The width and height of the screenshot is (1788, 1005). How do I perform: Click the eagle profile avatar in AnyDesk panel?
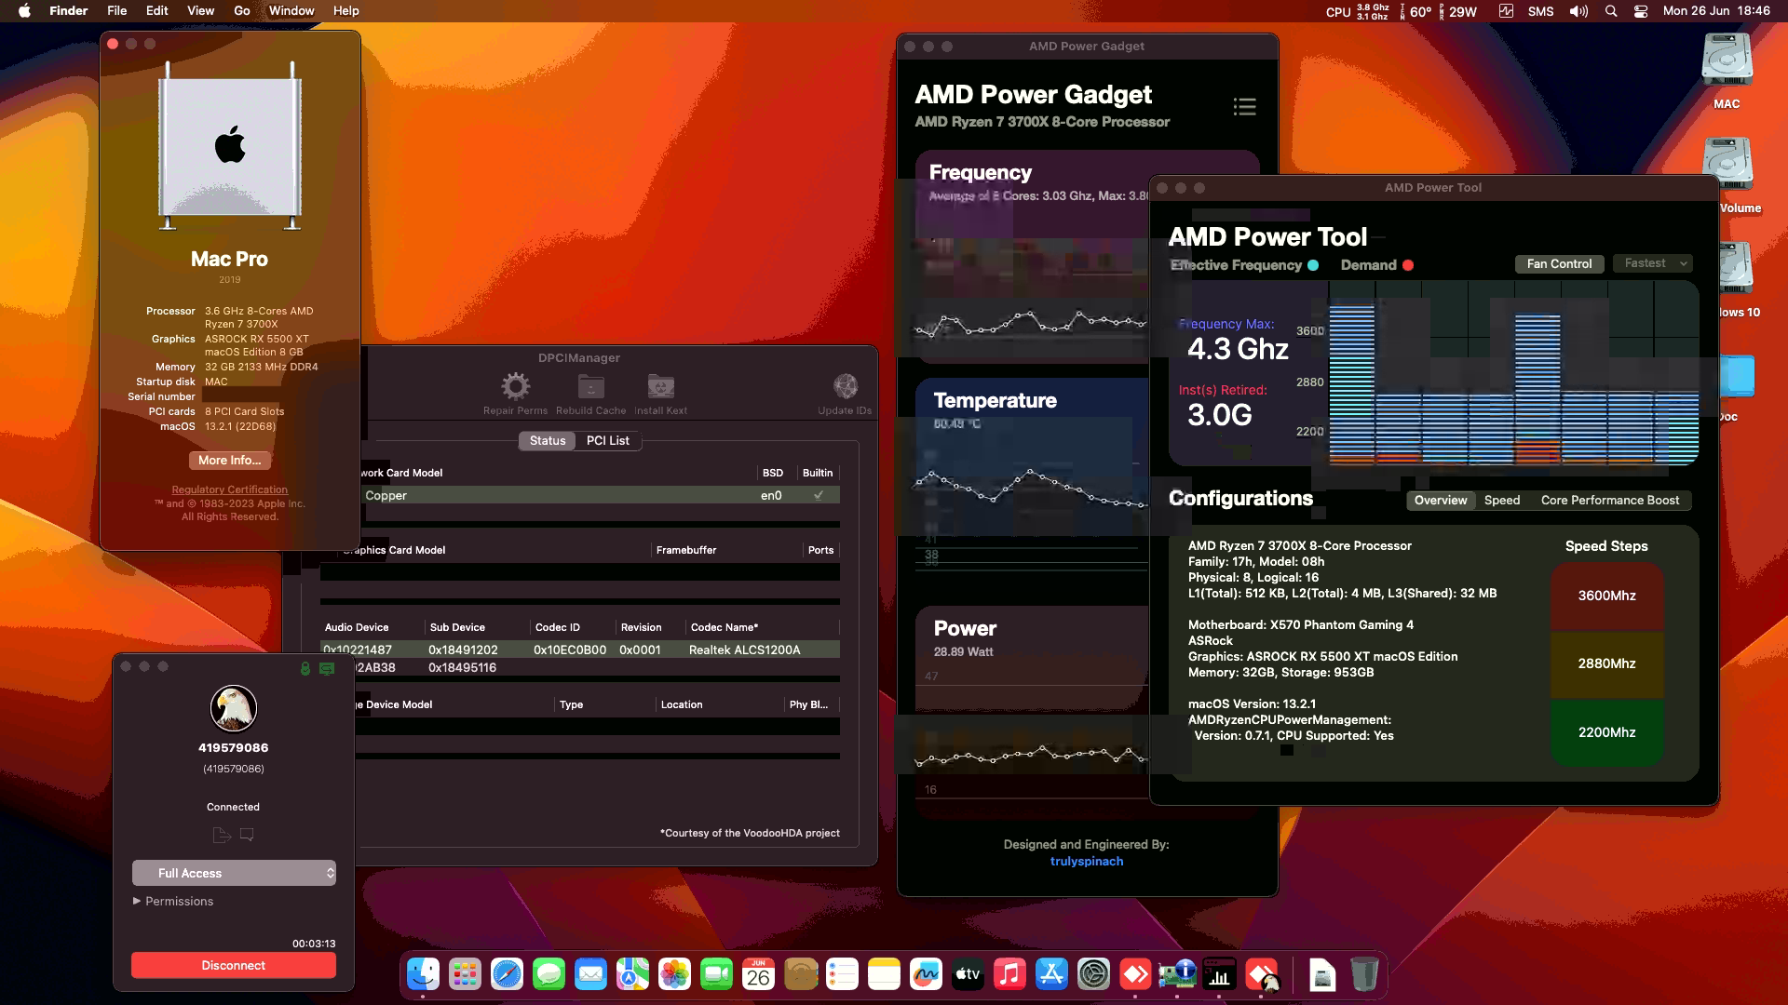pos(234,709)
